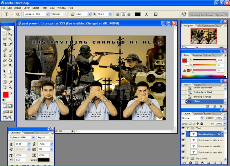Click Jump to ImageReady button
230x166 pixels.
point(8,117)
